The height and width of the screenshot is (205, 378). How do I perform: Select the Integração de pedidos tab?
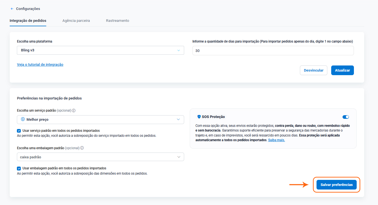point(28,21)
